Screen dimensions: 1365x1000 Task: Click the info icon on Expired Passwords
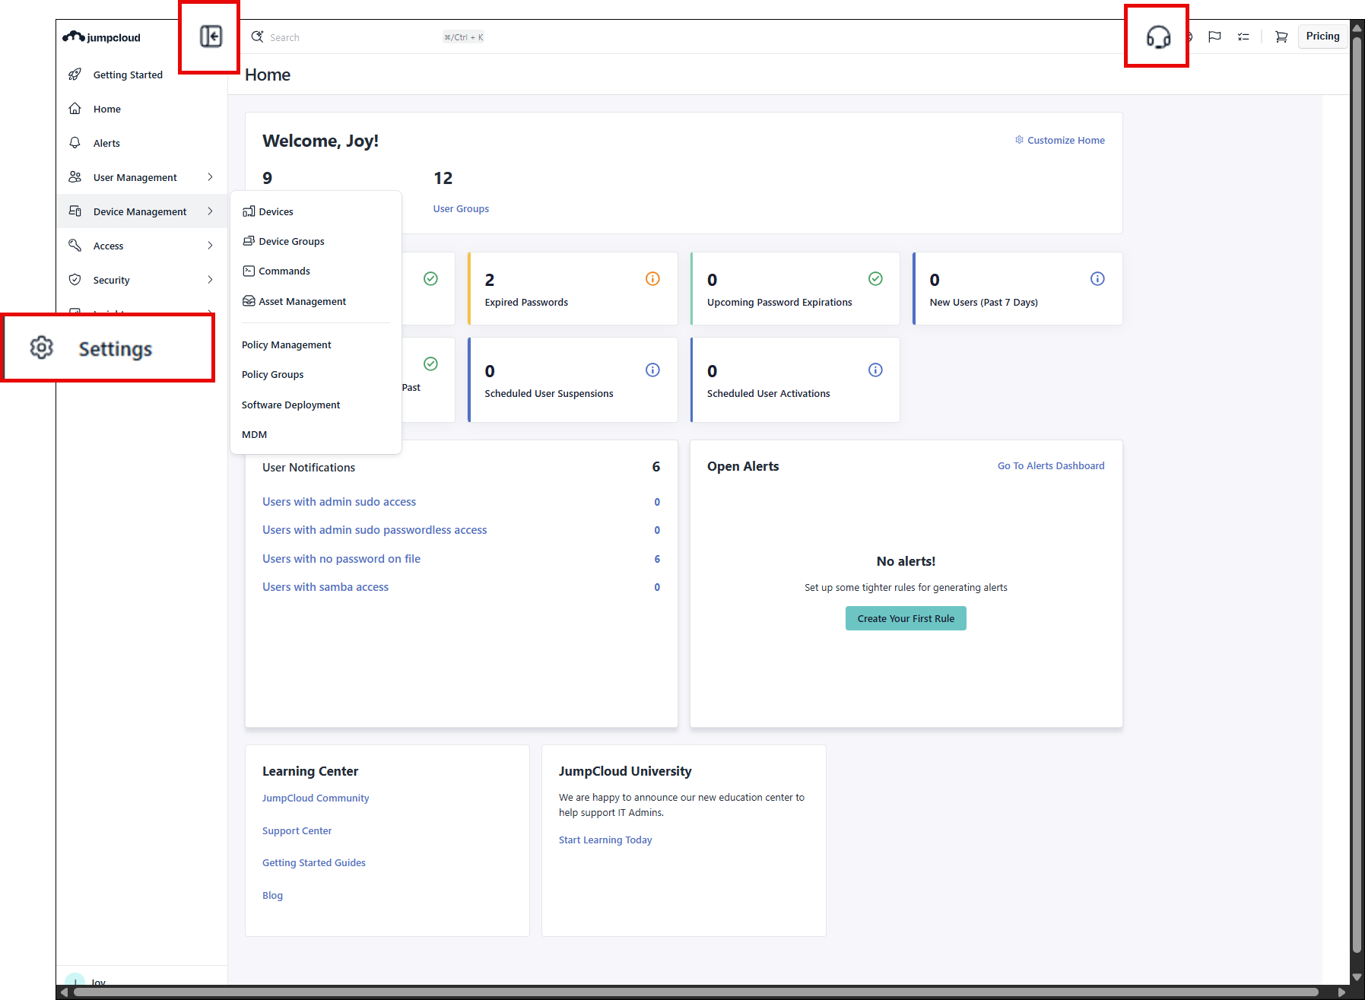tap(652, 279)
